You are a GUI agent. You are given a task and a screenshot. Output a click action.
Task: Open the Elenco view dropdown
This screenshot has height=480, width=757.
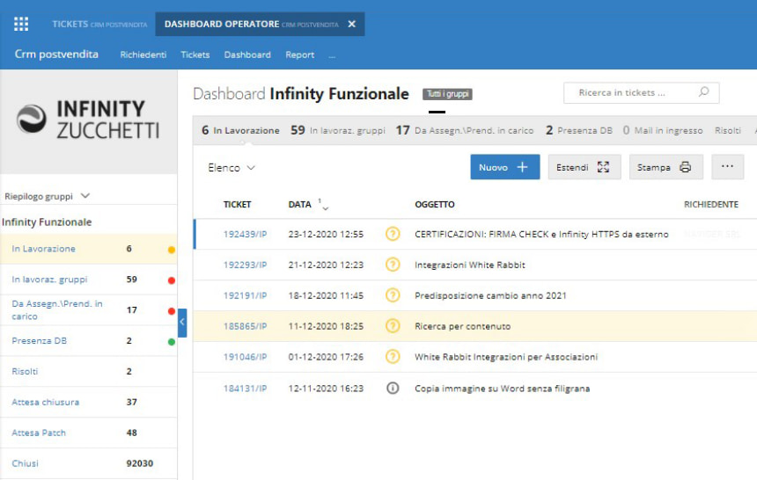pyautogui.click(x=232, y=167)
